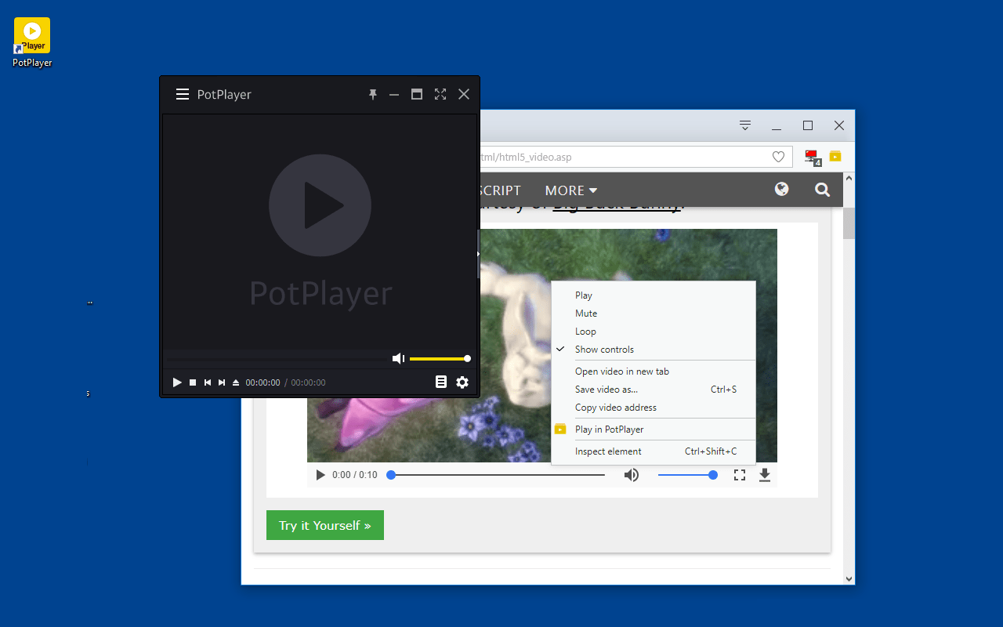Screen dimensions: 1003x627
Task: Switch PotPlayer to fullscreen mode
Action: (x=440, y=94)
